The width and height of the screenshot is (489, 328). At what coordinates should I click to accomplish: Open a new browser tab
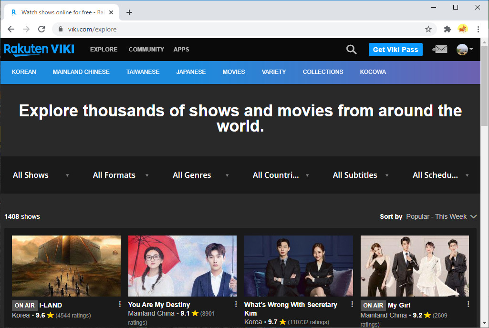pos(129,12)
